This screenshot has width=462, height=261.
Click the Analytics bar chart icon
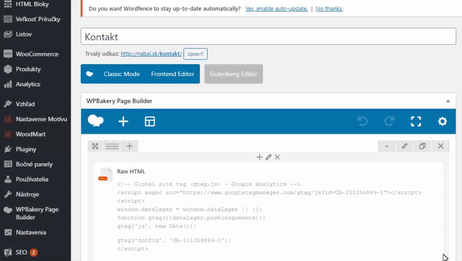click(8, 84)
